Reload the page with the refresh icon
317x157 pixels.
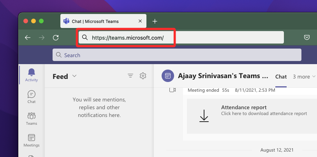coord(56,38)
